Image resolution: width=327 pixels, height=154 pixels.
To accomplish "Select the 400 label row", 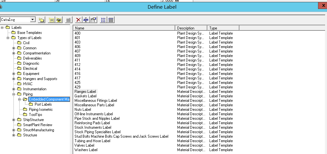I will coord(77,33).
